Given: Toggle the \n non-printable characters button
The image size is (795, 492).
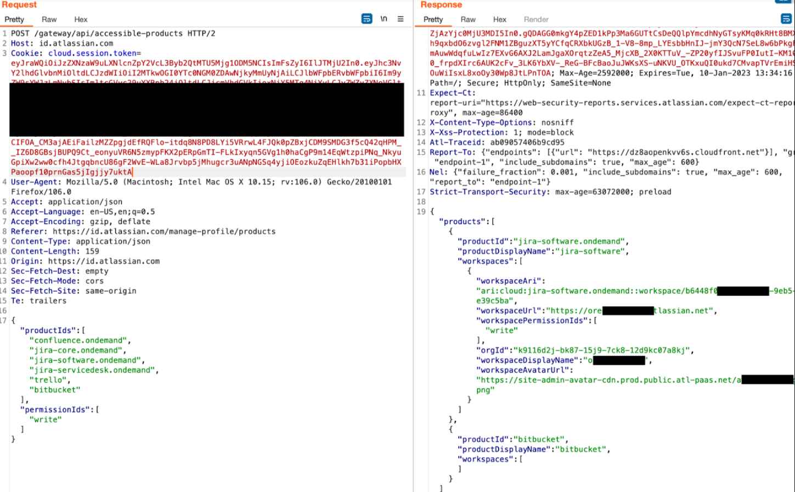Looking at the screenshot, I should tap(384, 19).
